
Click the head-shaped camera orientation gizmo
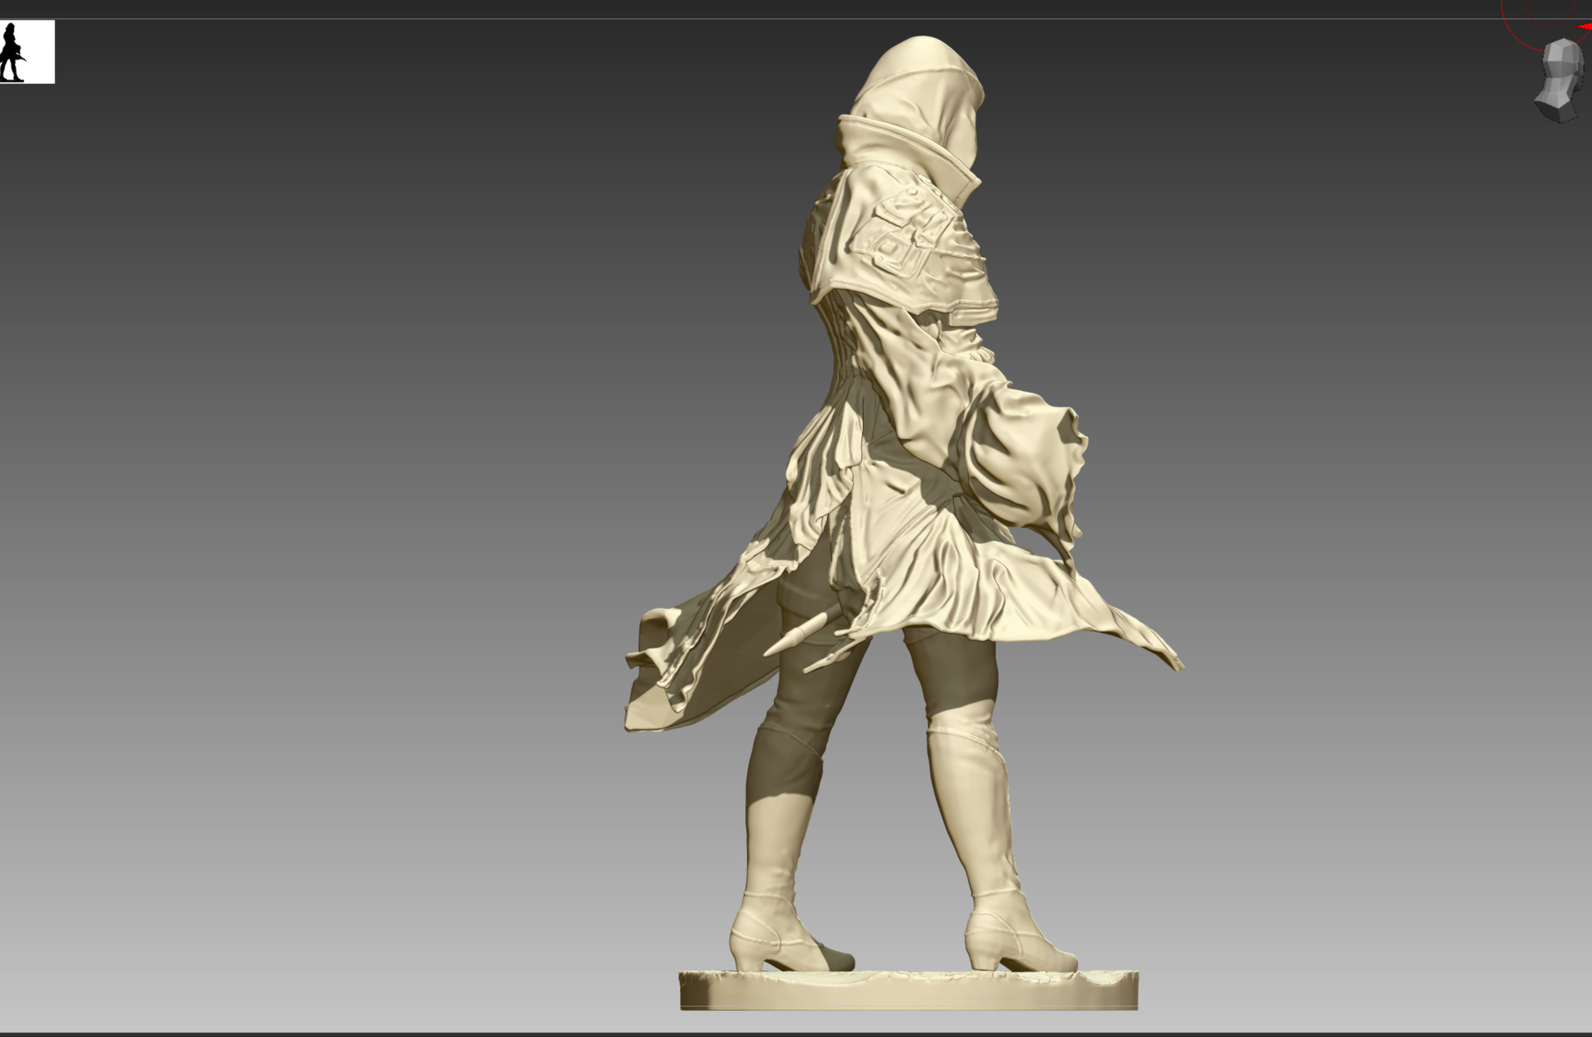[1560, 80]
